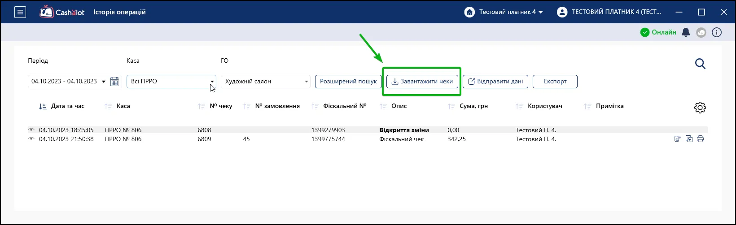736x225 pixels.
Task: Click the Cashalot logo
Action: (x=62, y=12)
